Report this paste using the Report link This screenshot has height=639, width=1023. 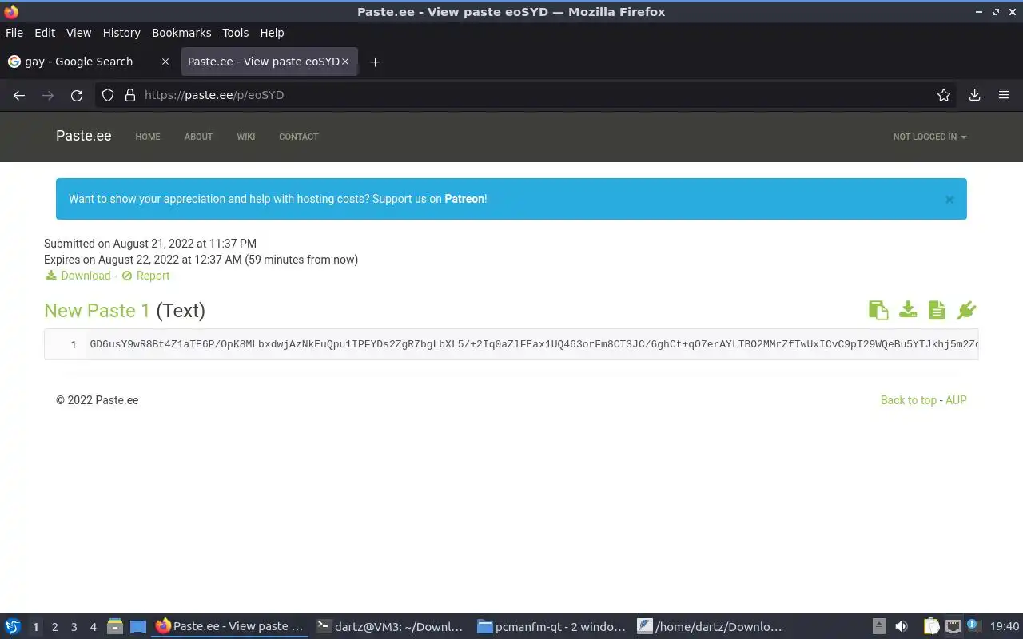[x=153, y=276]
